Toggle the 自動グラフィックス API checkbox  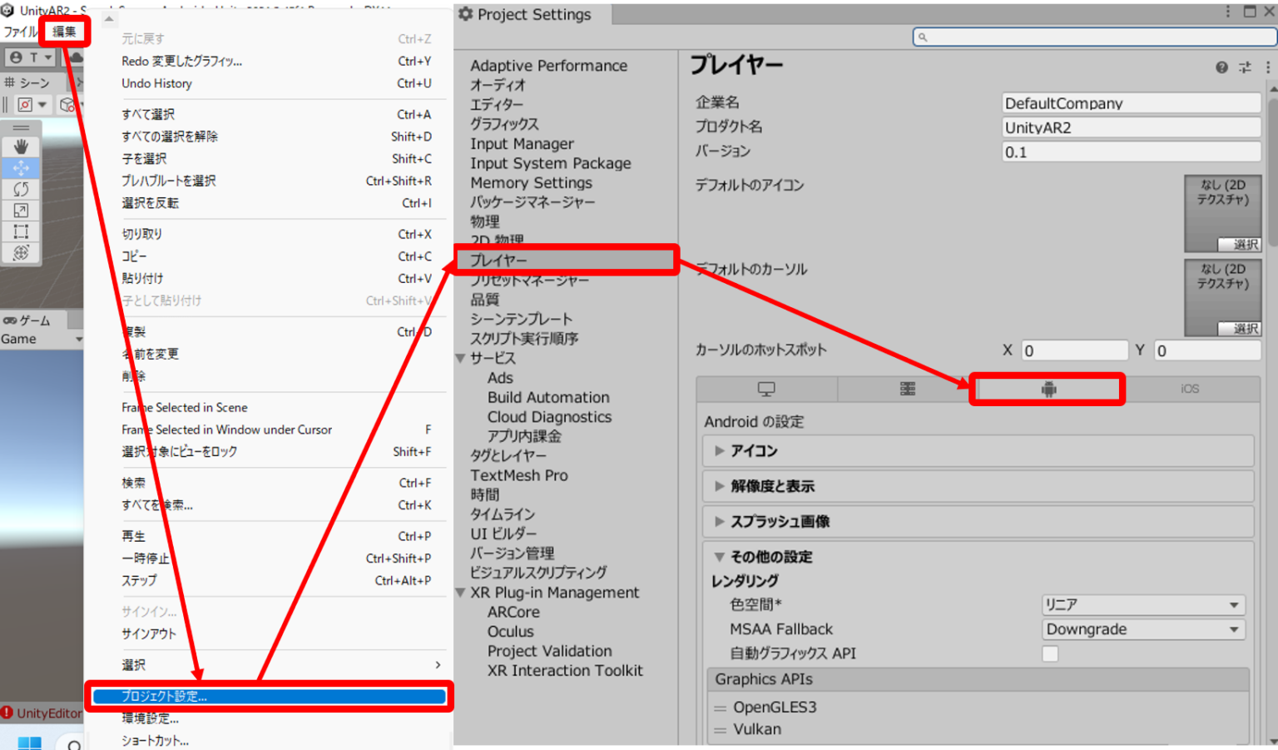coord(1050,653)
